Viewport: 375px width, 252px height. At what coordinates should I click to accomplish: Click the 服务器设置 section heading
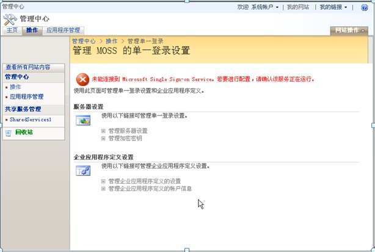[89, 107]
